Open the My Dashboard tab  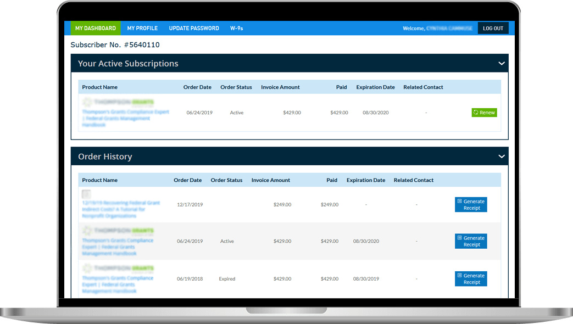point(96,28)
